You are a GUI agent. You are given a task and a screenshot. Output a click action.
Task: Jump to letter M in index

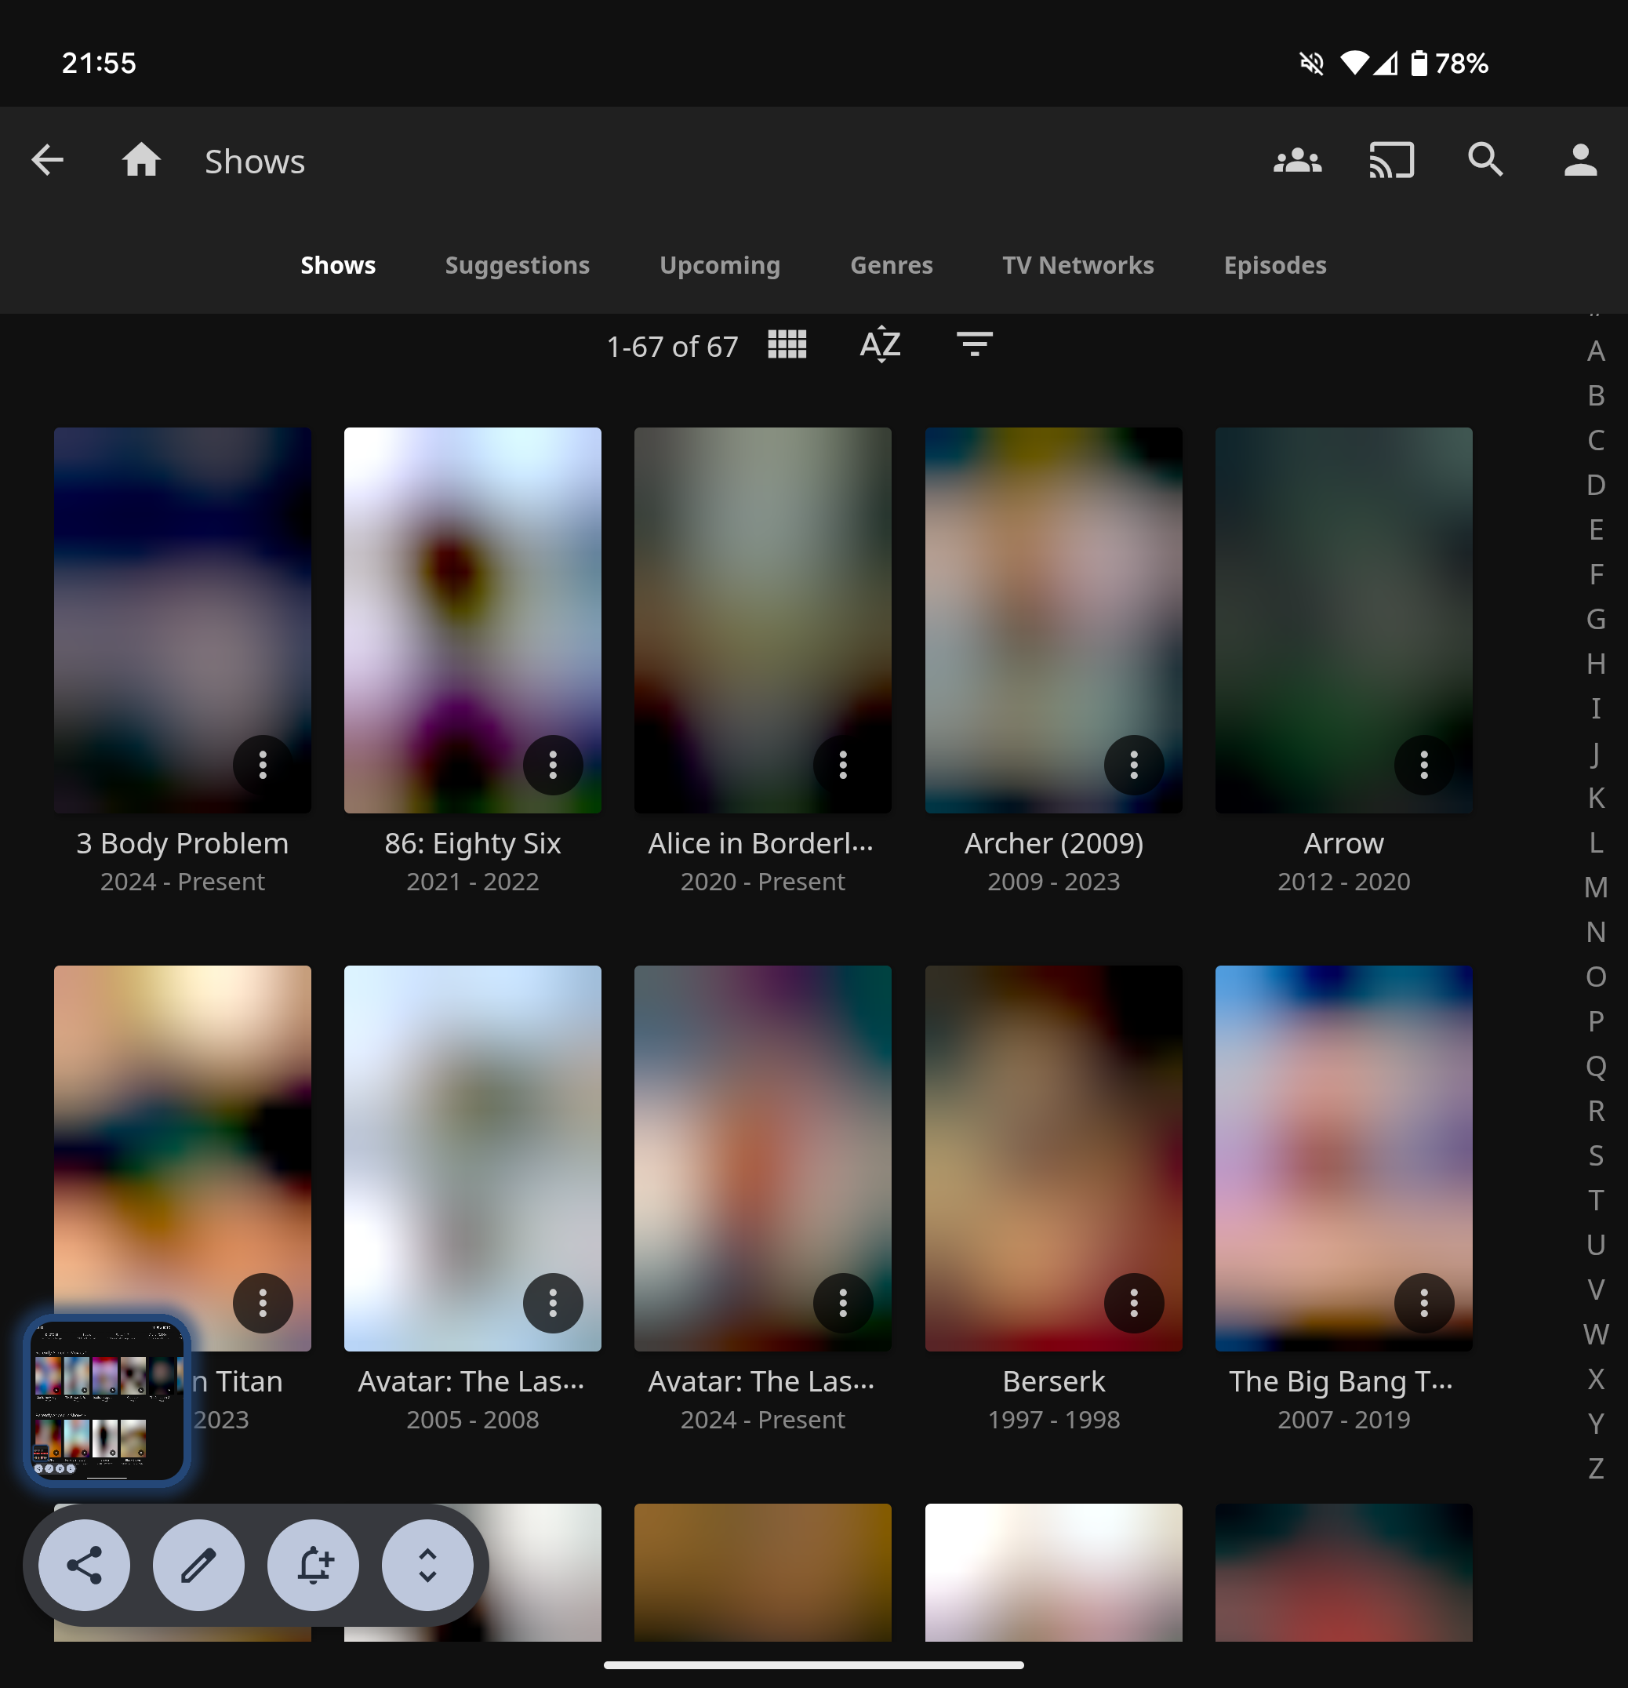(1595, 887)
